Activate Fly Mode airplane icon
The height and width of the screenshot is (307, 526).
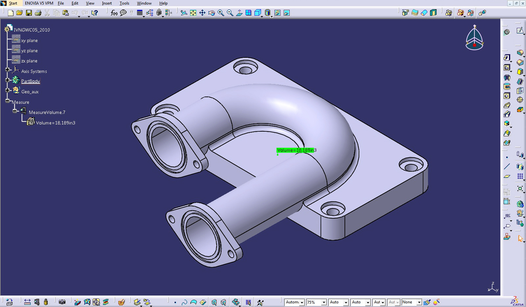pyautogui.click(x=184, y=13)
